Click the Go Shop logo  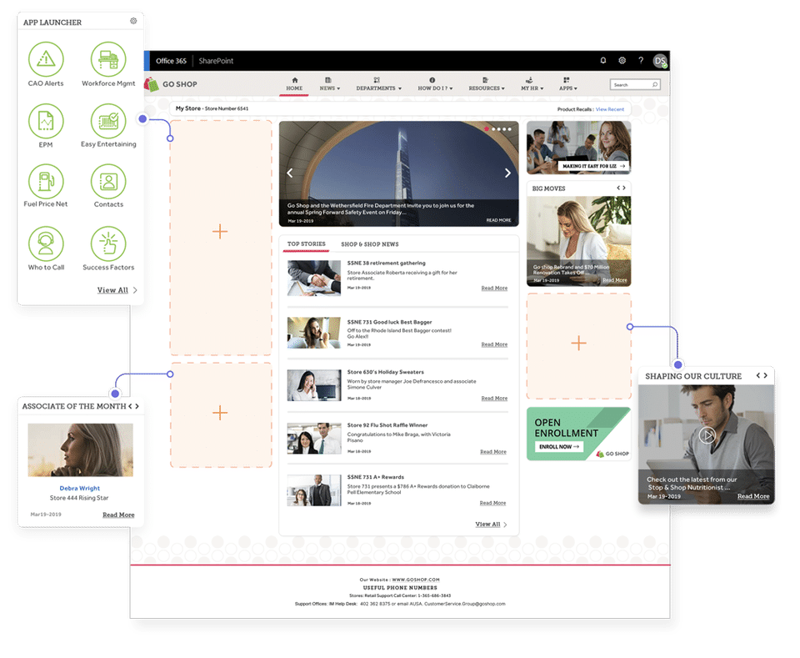[171, 84]
